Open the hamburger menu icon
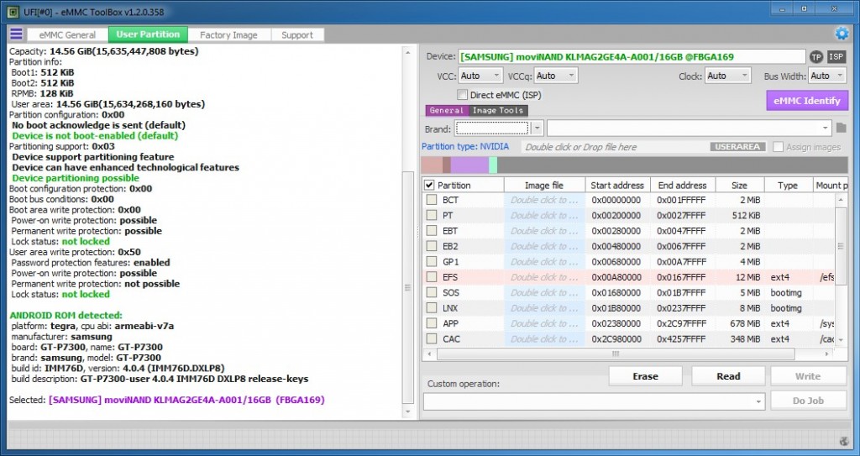The width and height of the screenshot is (860, 456). [x=17, y=34]
